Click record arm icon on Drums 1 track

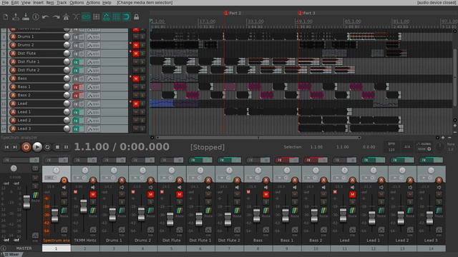point(13,36)
